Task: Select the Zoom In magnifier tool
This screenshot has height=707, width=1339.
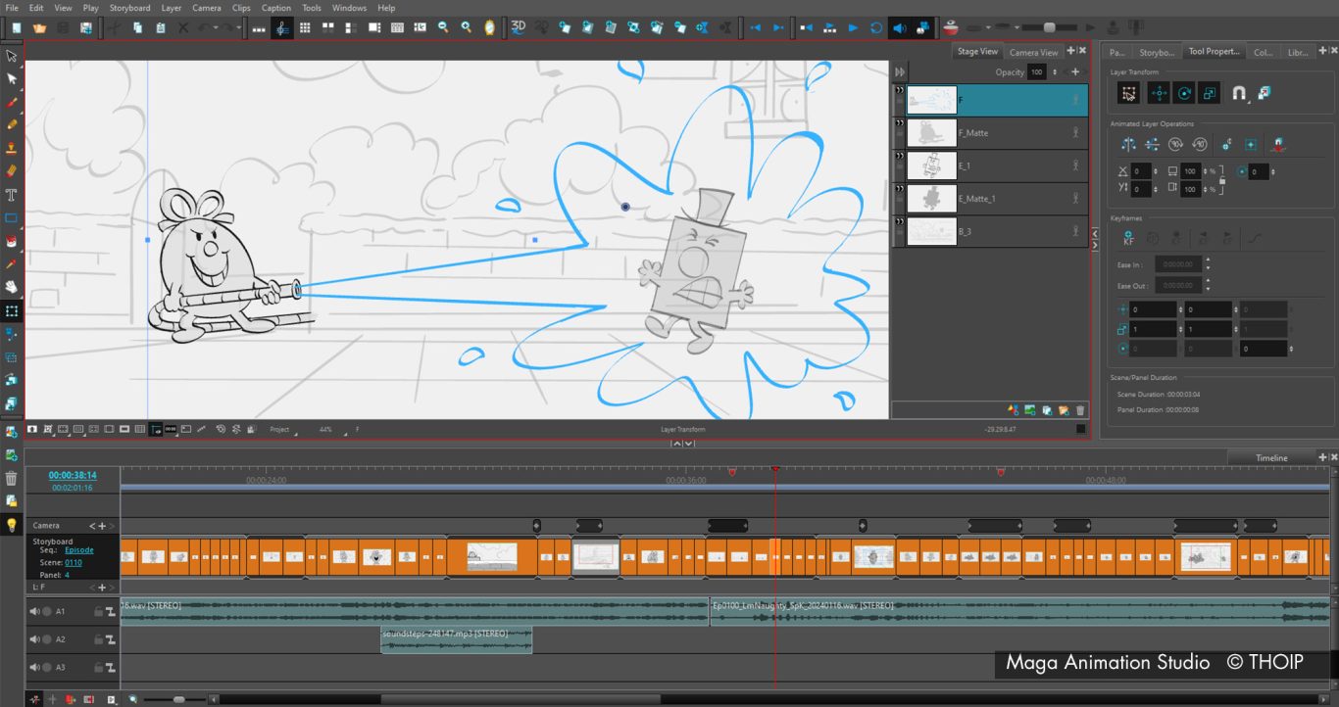Action: [x=468, y=26]
